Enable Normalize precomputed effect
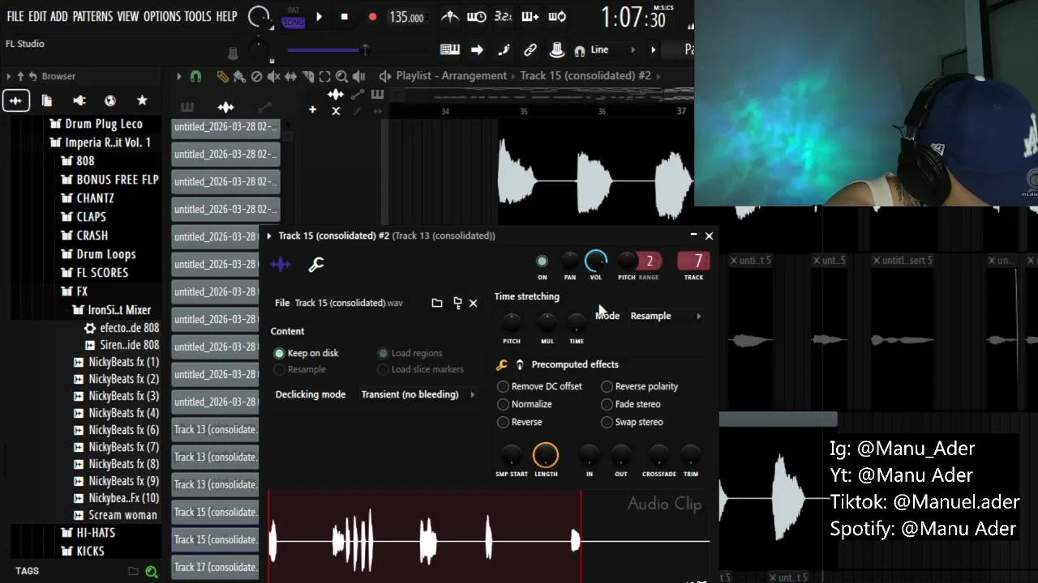 pos(525,404)
